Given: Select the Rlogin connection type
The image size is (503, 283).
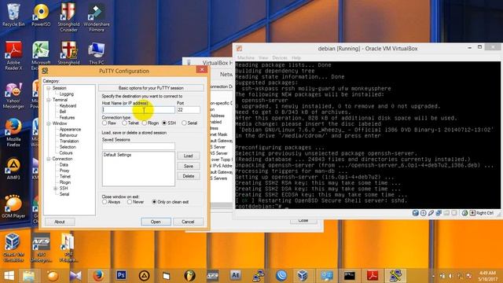Looking at the screenshot, I should (x=145, y=123).
